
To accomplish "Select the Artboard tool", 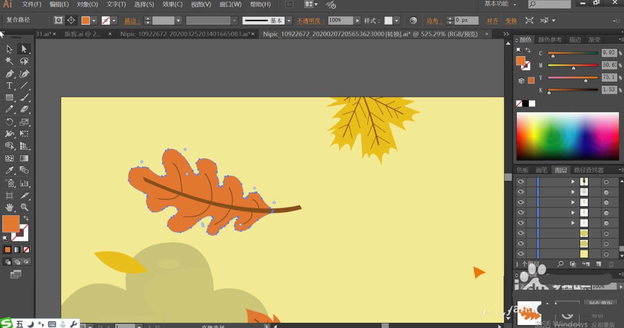I will pos(9,195).
